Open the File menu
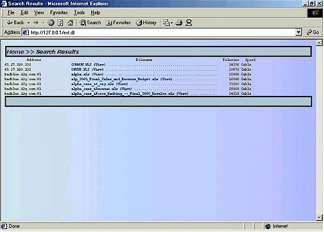Viewport: 324px width, 232px height. coord(11,12)
